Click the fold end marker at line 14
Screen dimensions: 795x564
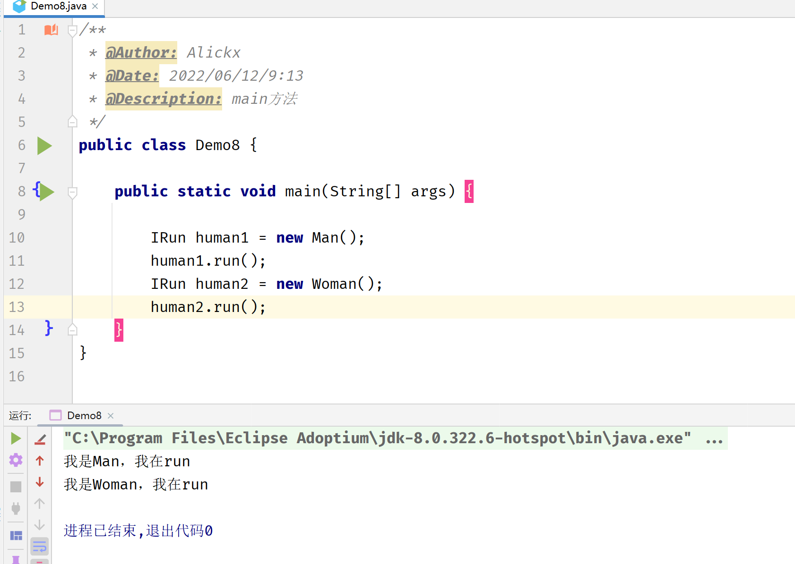pos(72,329)
